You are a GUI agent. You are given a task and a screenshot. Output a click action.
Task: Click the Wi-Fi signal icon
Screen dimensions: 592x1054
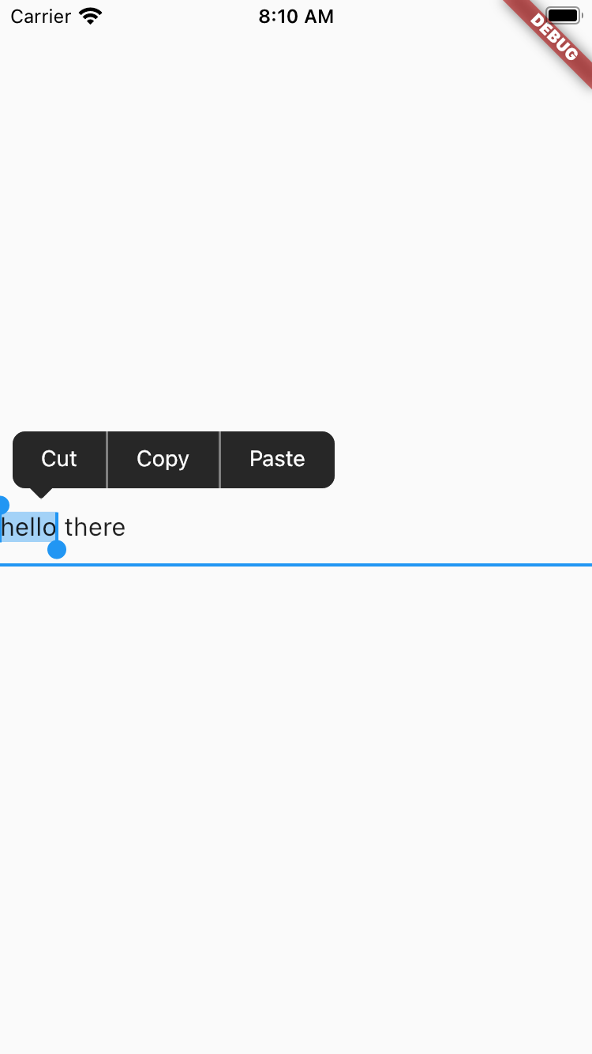coord(89,15)
